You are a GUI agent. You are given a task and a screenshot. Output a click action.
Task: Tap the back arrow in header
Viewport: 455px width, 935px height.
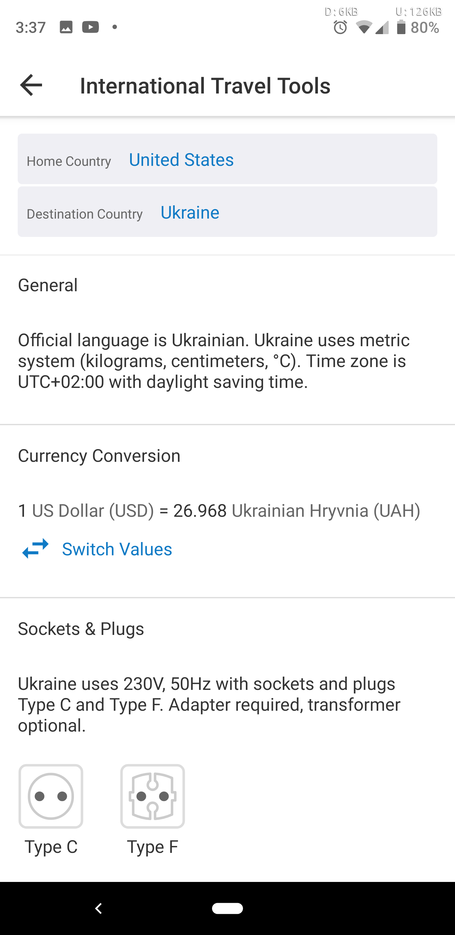[31, 85]
